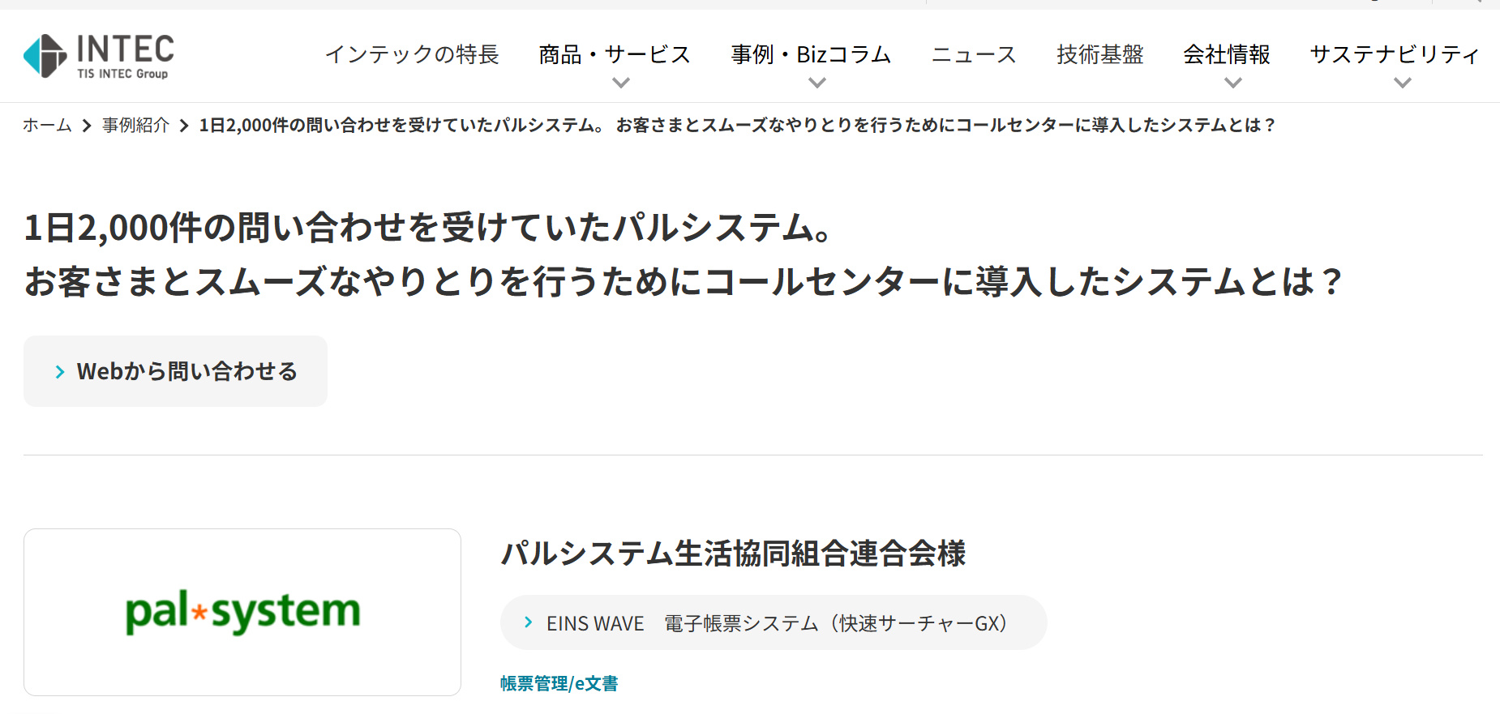
Task: Expand the chevron under サステナビリティ
Action: [1402, 83]
